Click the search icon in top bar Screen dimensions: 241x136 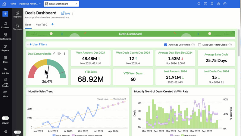tap(199, 4)
